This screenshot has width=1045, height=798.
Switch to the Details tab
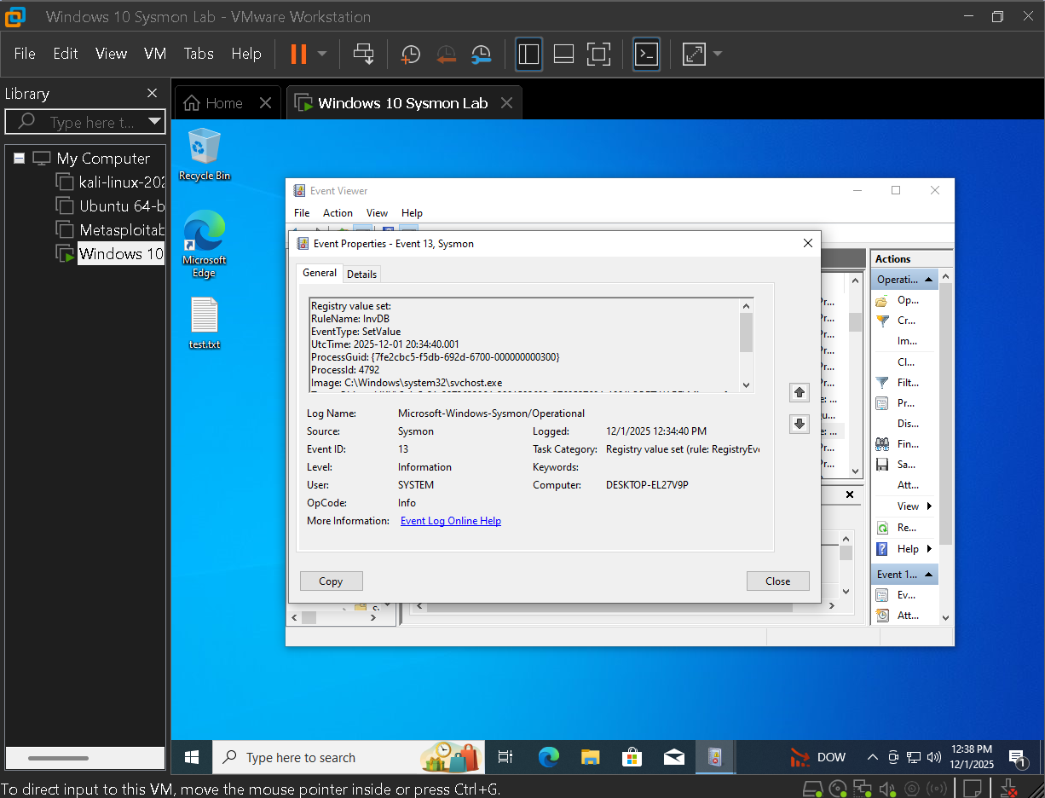click(x=362, y=274)
